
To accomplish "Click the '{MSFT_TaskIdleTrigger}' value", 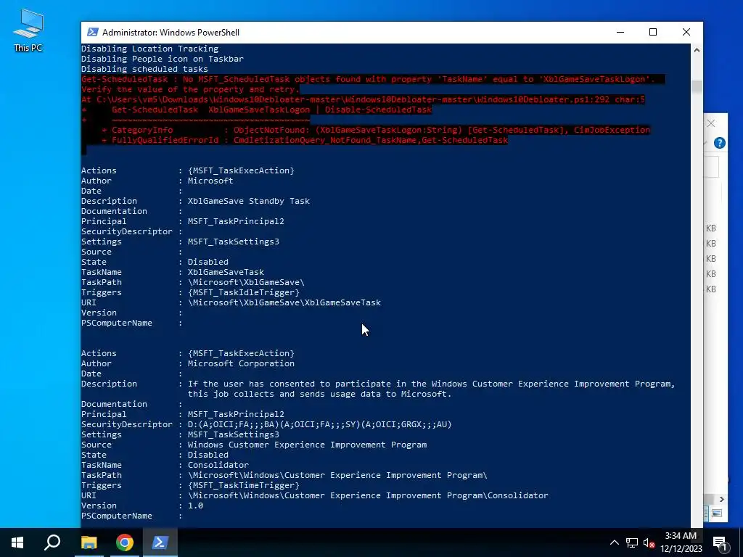I will click(x=244, y=292).
